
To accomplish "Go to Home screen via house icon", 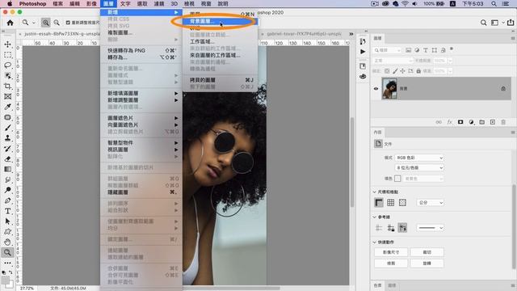I will pyautogui.click(x=11, y=23).
